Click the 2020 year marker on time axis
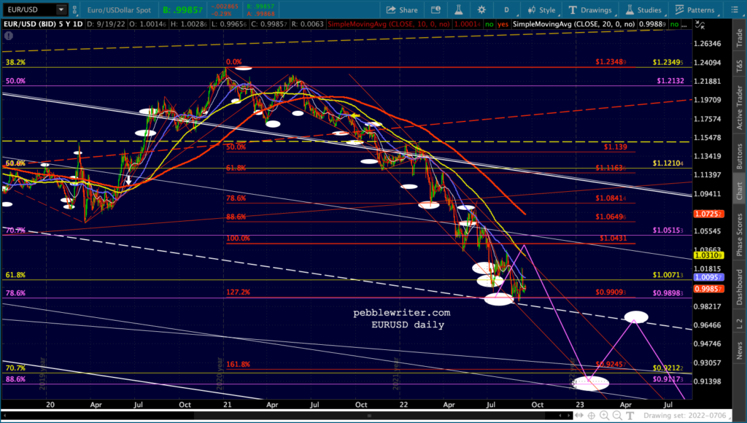Viewport: 747px width, 423px height. pos(220,374)
